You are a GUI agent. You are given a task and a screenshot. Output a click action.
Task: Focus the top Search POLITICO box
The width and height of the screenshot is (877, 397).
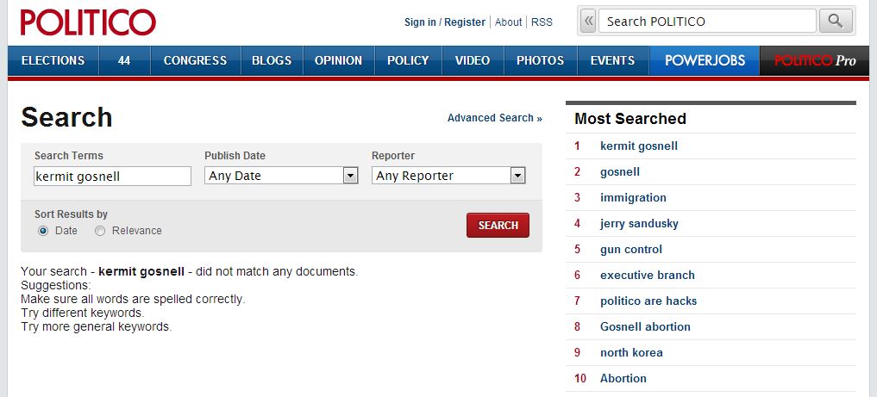[706, 21]
